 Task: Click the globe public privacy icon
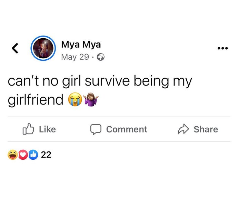click(x=101, y=57)
